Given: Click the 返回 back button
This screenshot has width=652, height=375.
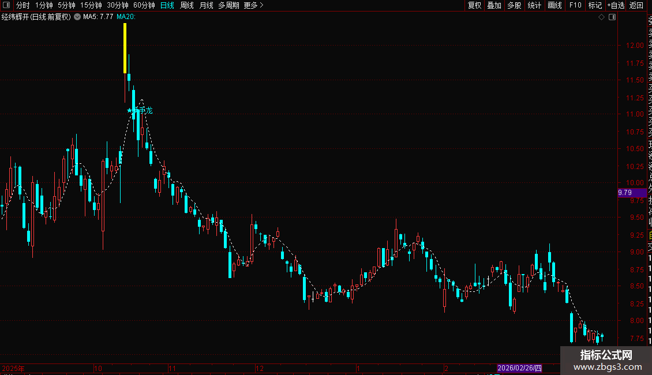Looking at the screenshot, I should (636, 5).
